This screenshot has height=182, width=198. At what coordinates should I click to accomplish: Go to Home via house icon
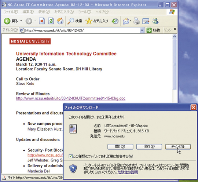[60, 21]
